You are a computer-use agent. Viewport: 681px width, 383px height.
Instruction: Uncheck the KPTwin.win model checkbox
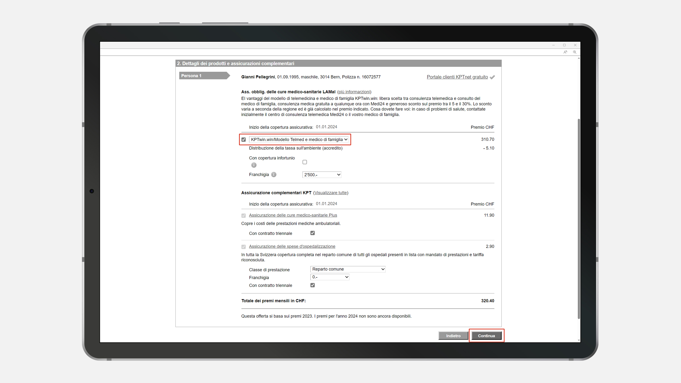pos(243,140)
